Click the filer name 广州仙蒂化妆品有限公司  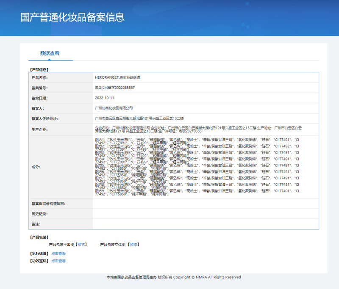click(x=114, y=108)
